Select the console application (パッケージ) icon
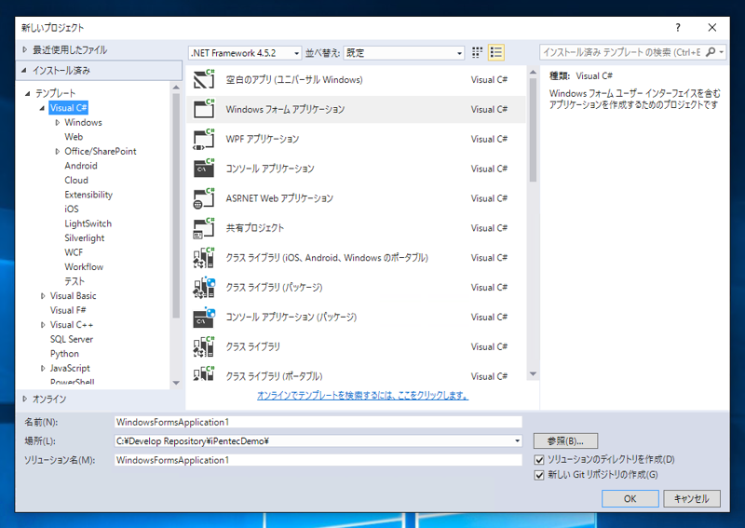745x528 pixels. [204, 317]
